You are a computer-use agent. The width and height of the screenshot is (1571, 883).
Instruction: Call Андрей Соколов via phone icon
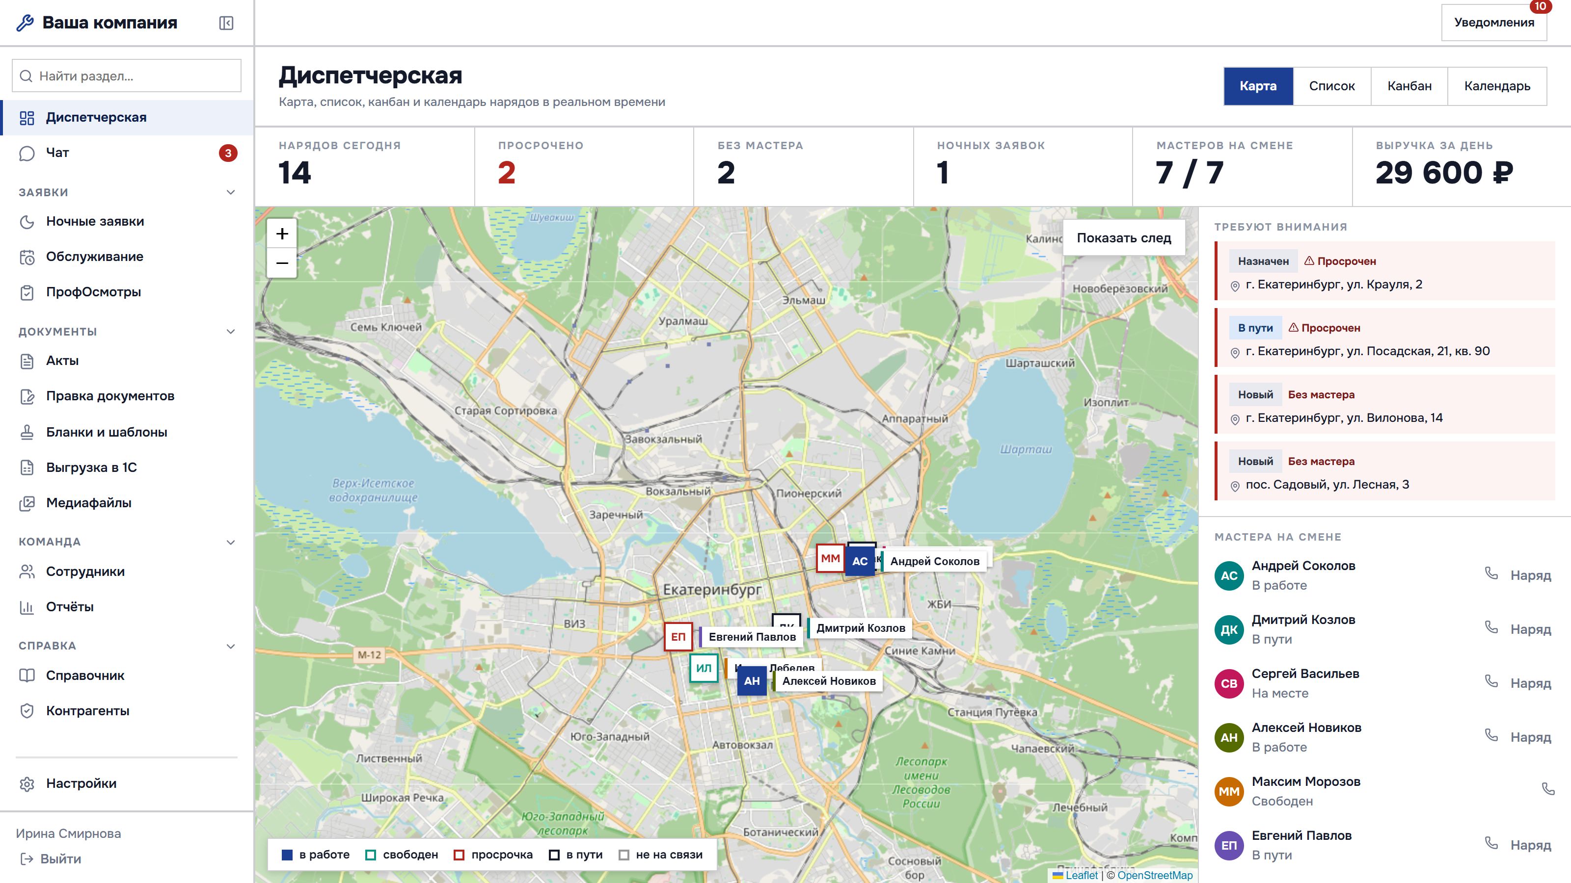click(1491, 573)
